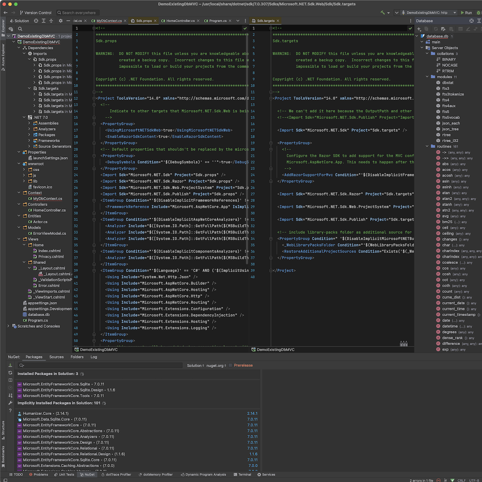Close the Sdk.props editor tab
Viewport: 482px width, 482px height.
coord(155,20)
